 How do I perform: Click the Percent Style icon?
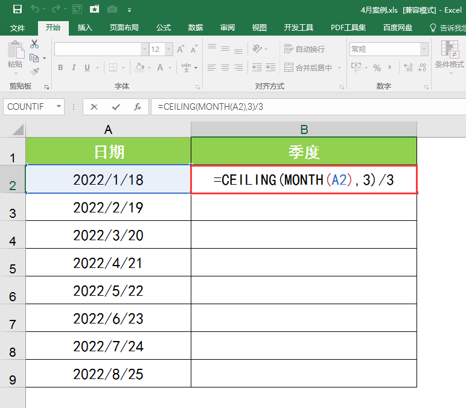(377, 68)
